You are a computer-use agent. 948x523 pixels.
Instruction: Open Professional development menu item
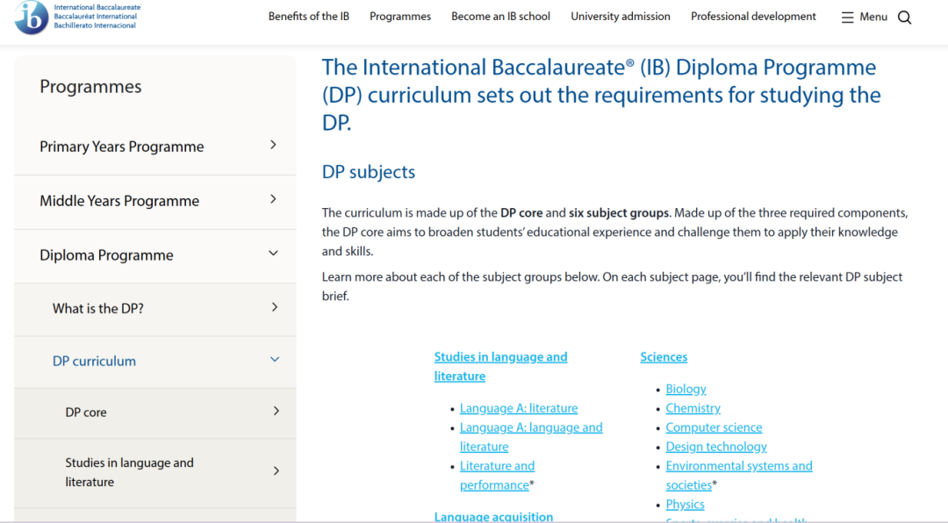tap(753, 17)
